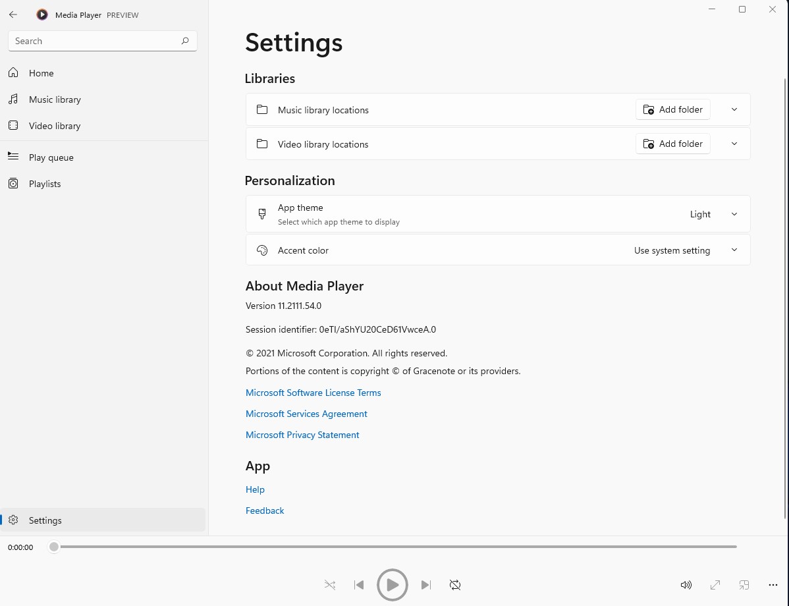Add folder to Music library locations
The image size is (789, 606).
tap(672, 109)
